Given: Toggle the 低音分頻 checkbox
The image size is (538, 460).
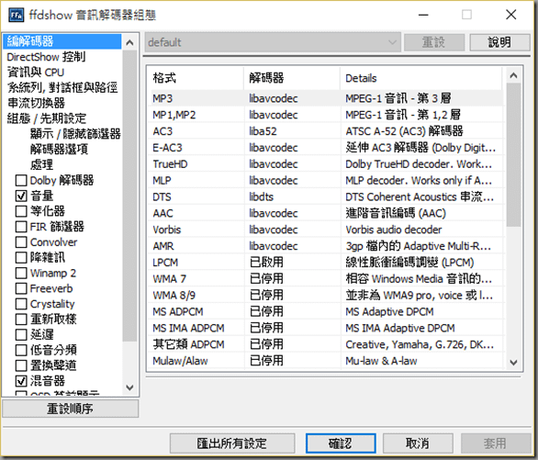Looking at the screenshot, I should [x=21, y=350].
